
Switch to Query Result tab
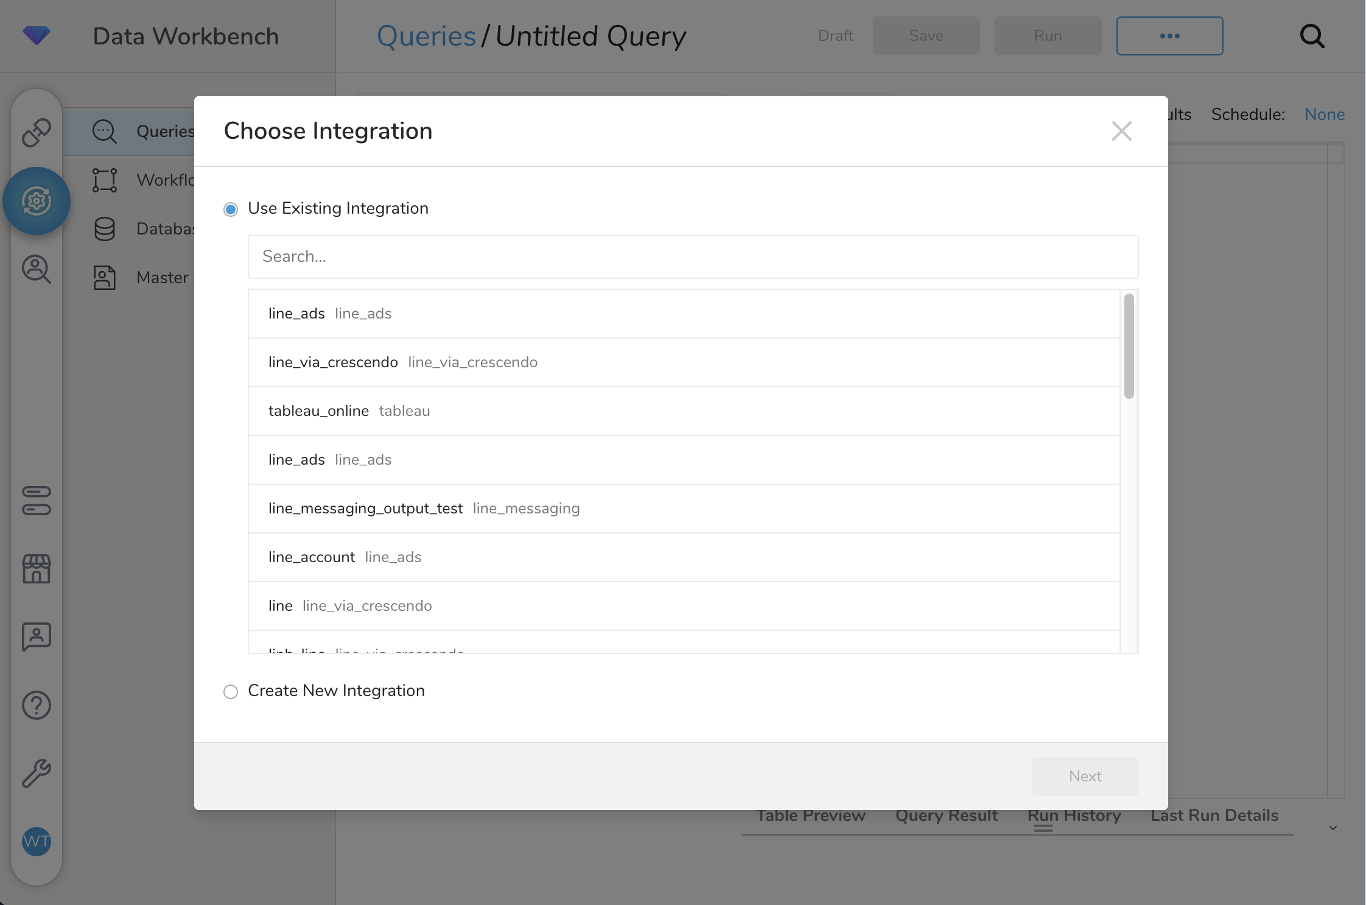(x=946, y=815)
